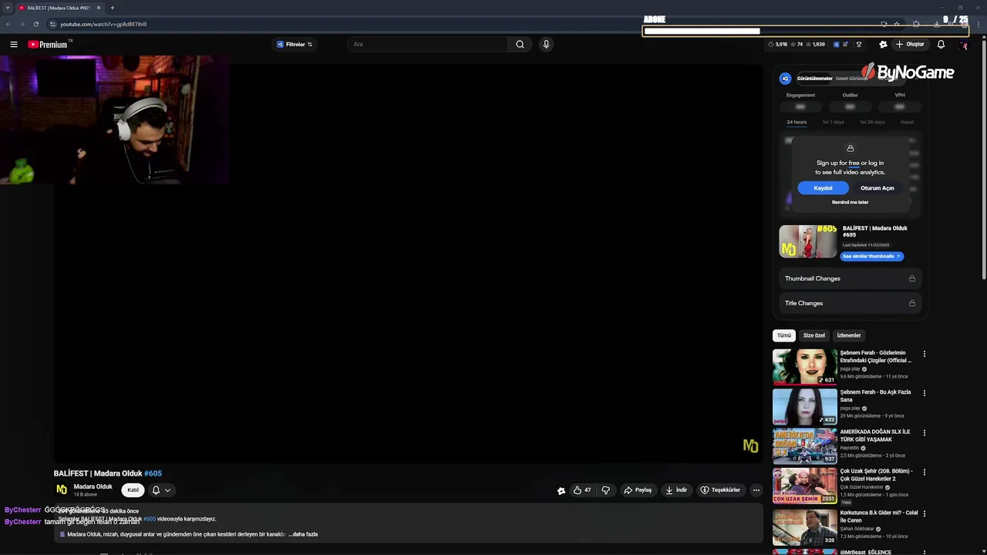Select the Tümü filter chip
Viewport: 987px width, 555px height.
pos(784,335)
